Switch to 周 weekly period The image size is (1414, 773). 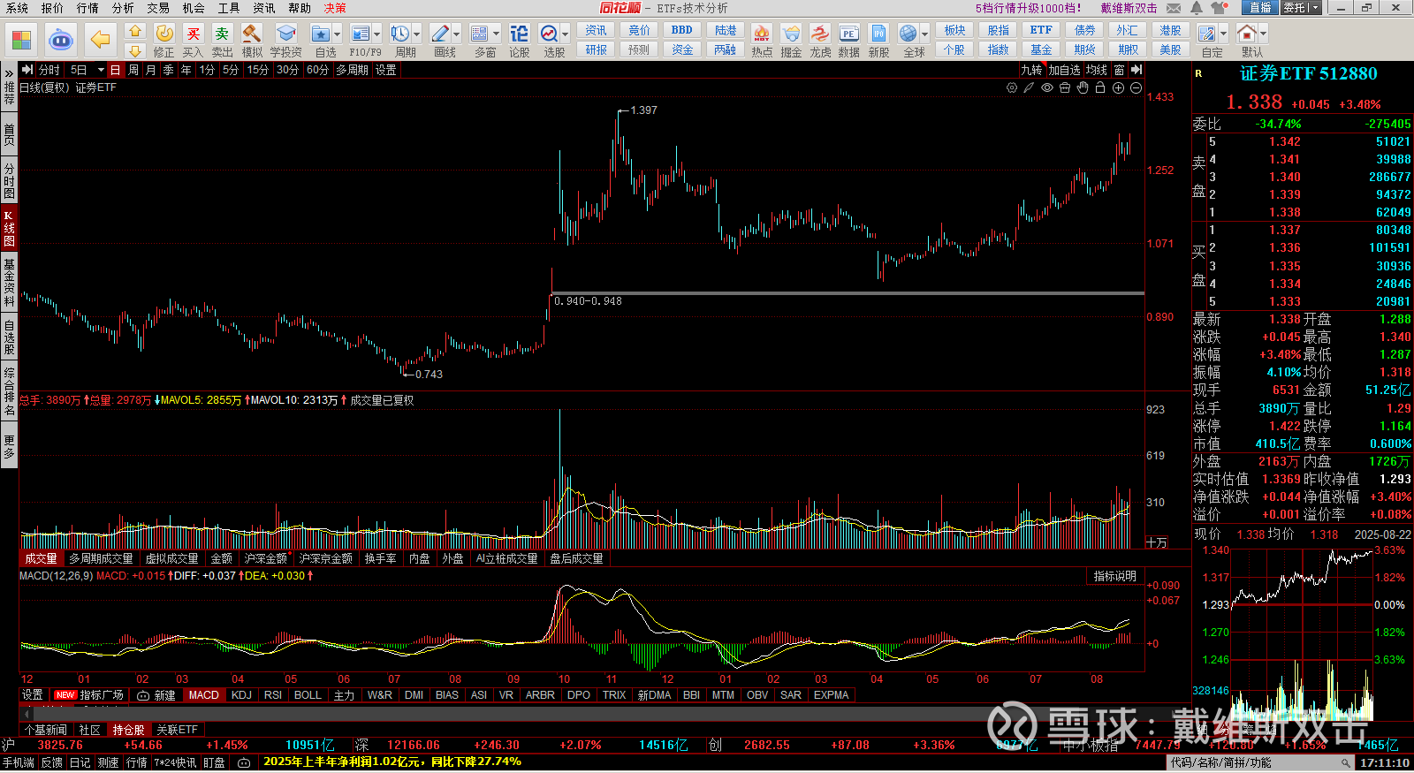click(x=133, y=70)
